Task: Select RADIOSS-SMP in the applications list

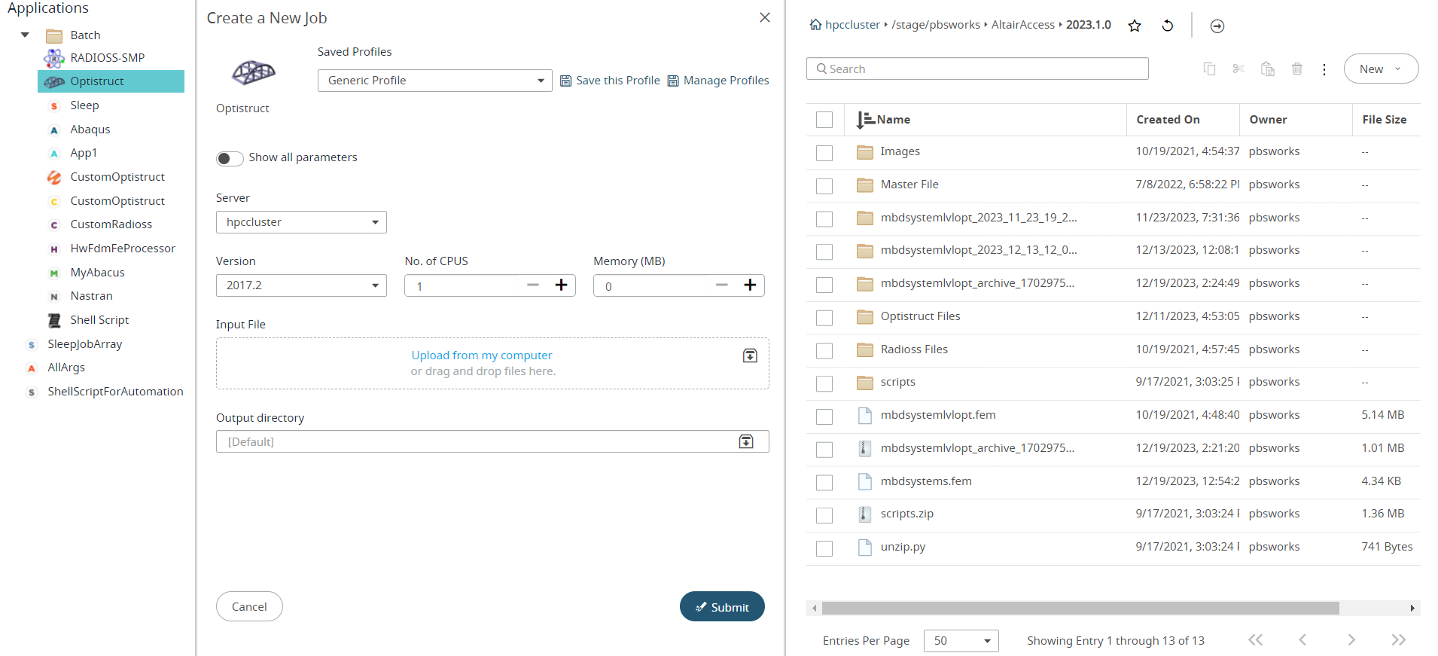Action: click(x=107, y=58)
